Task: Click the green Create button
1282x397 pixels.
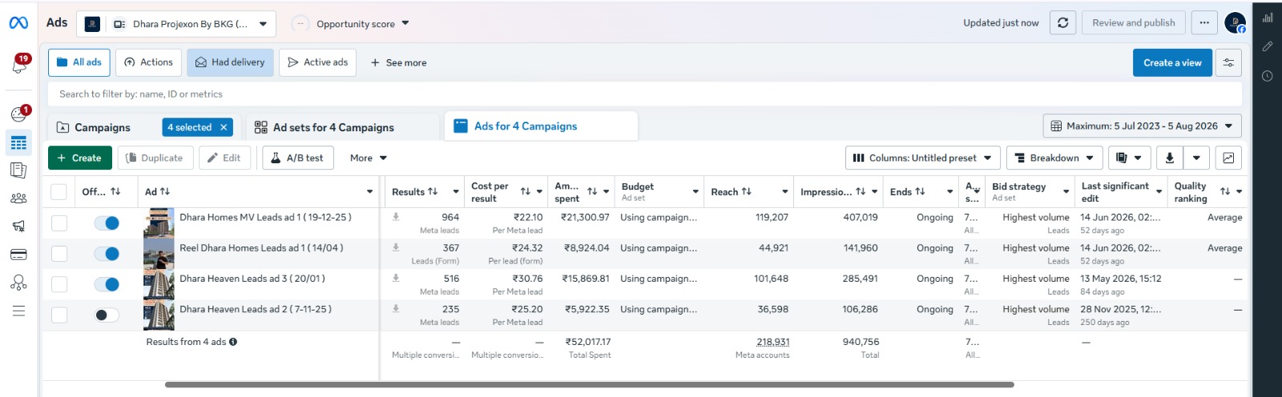Action: pos(80,158)
